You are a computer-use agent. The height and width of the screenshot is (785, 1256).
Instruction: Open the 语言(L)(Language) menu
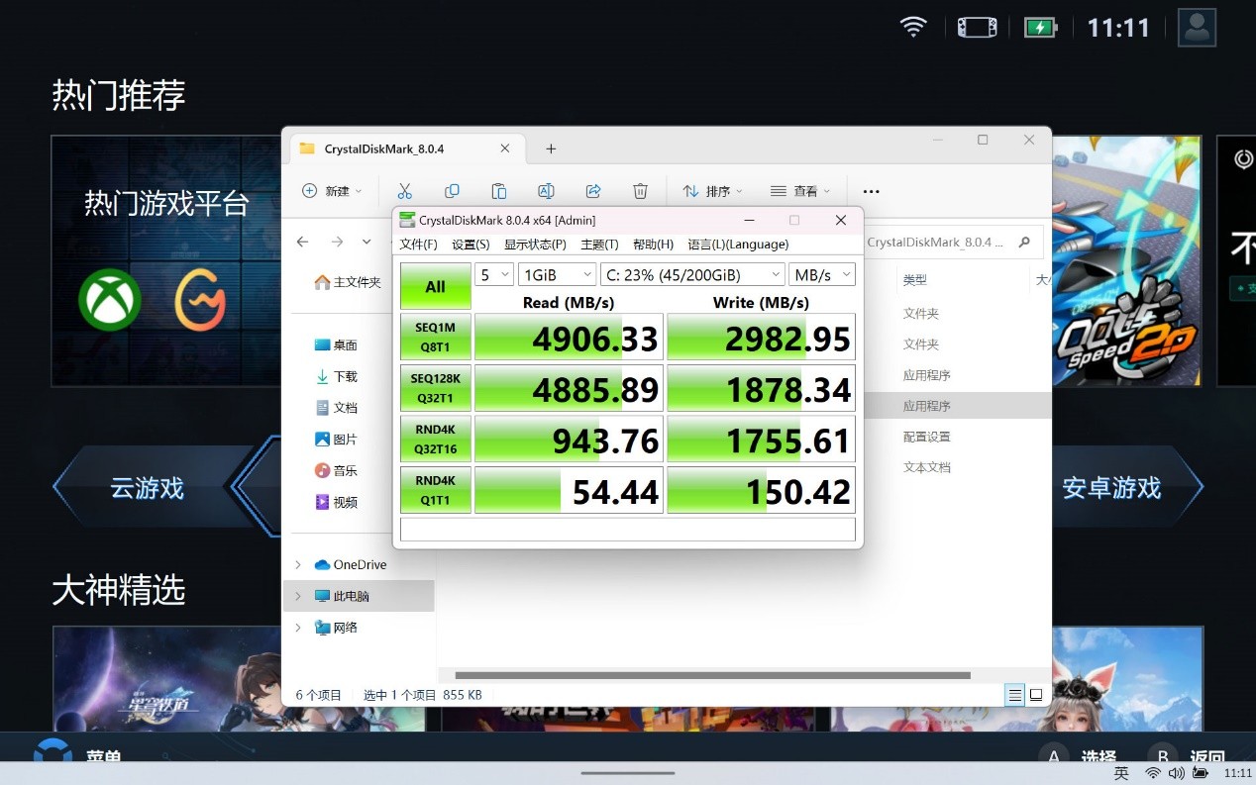[x=738, y=245]
